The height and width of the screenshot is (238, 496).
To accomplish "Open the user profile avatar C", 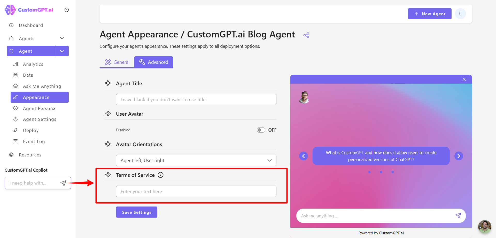I will tap(460, 14).
